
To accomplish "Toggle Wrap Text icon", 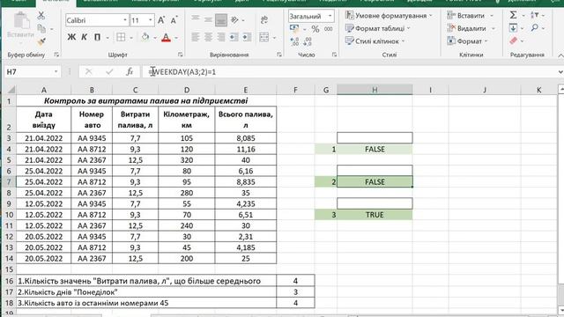I will click(x=264, y=19).
